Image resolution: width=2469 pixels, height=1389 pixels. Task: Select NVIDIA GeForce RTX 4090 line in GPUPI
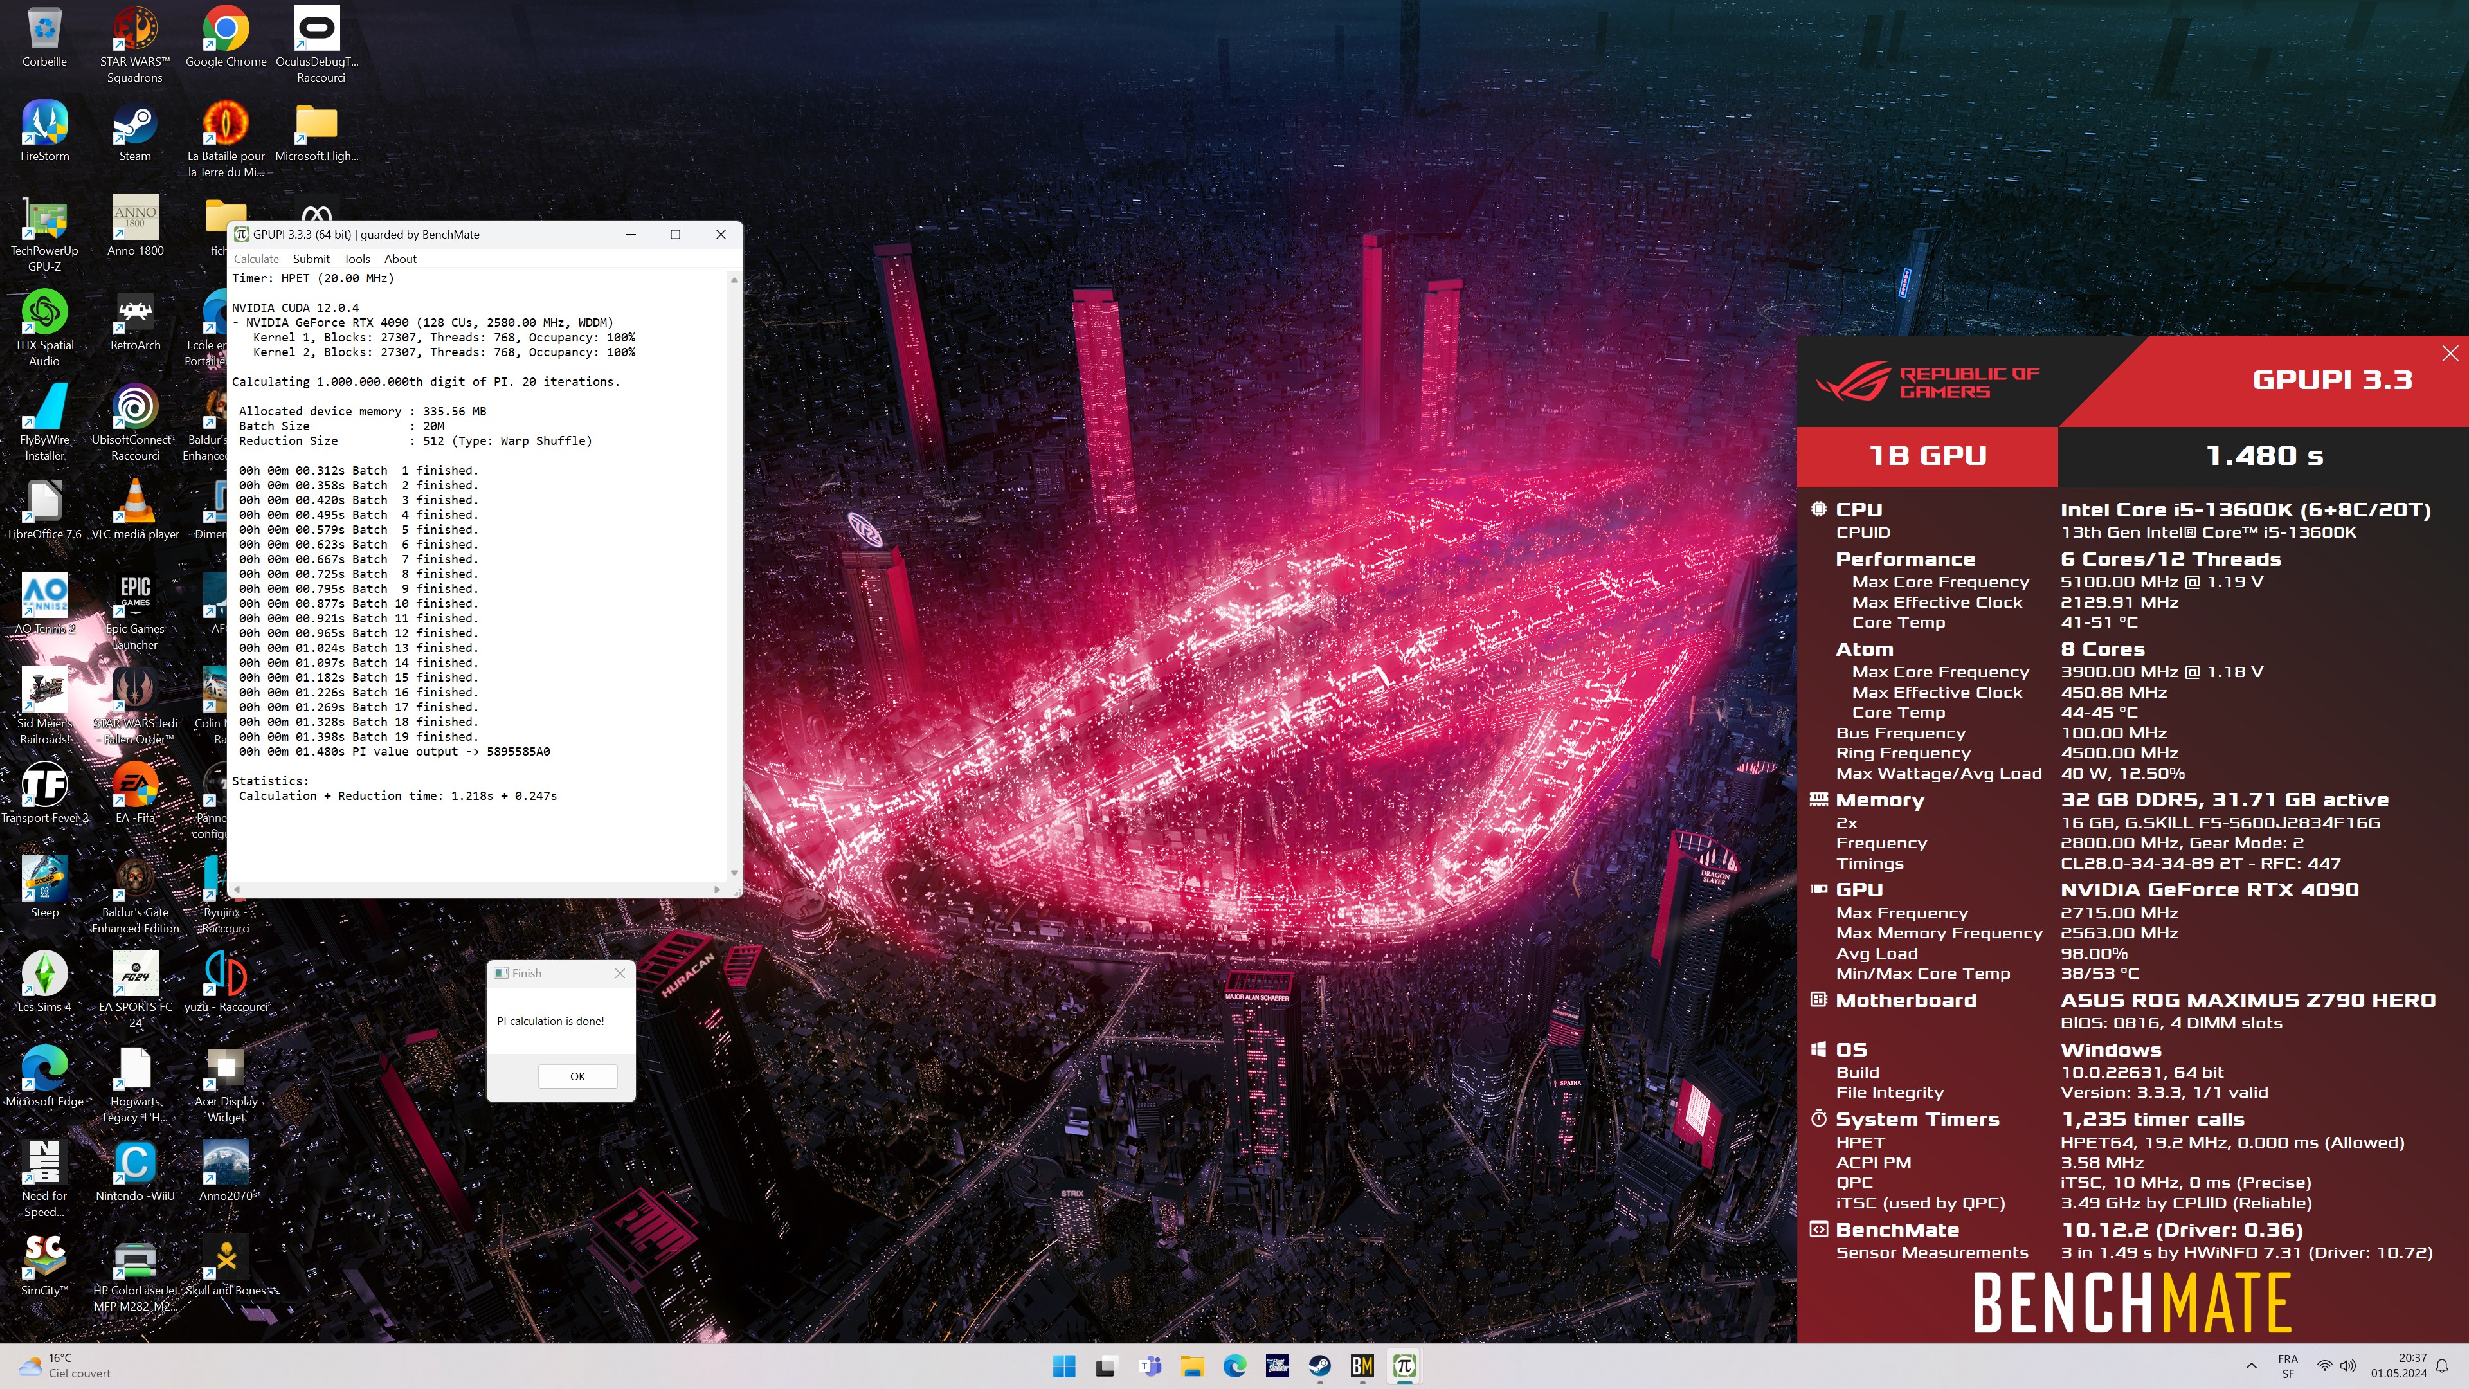[422, 323]
